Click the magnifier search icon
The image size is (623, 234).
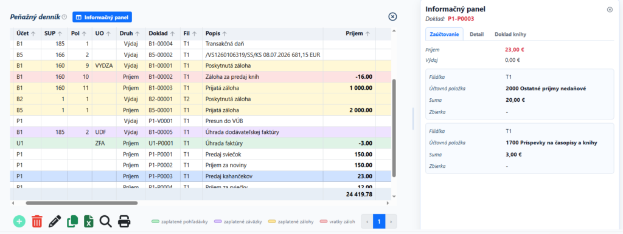106,221
